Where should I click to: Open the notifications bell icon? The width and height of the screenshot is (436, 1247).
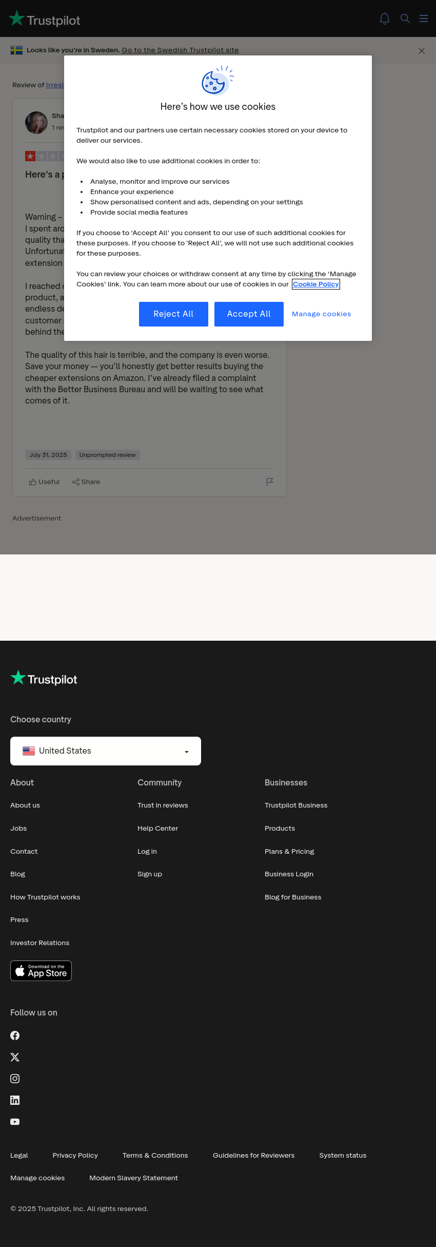[x=385, y=18]
